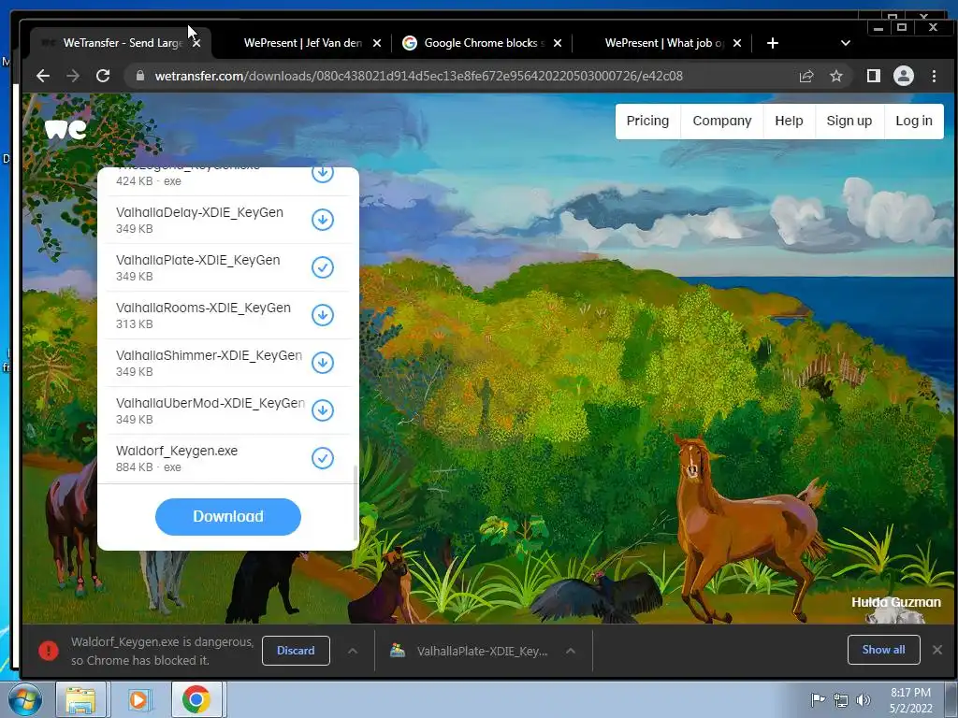Viewport: 958px width, 718px height.
Task: Close the WePresent What job tab
Action: point(737,43)
